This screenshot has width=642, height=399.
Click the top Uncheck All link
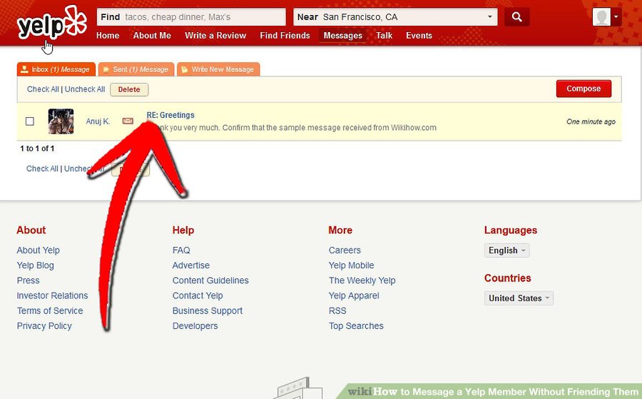(x=85, y=89)
